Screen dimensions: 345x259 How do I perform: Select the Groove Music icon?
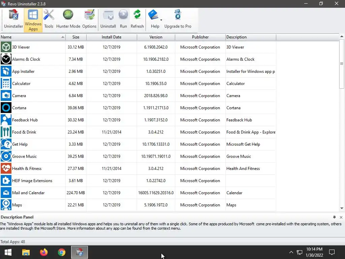tap(6, 156)
